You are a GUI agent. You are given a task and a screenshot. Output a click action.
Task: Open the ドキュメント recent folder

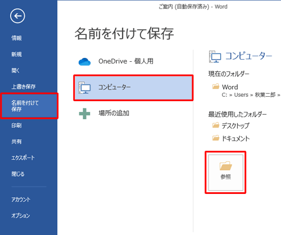pyautogui.click(x=235, y=139)
